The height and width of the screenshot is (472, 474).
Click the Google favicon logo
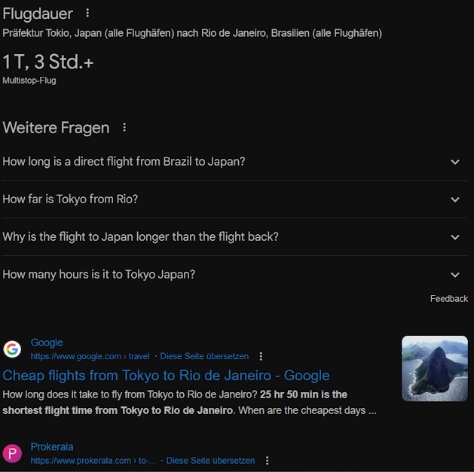click(12, 349)
